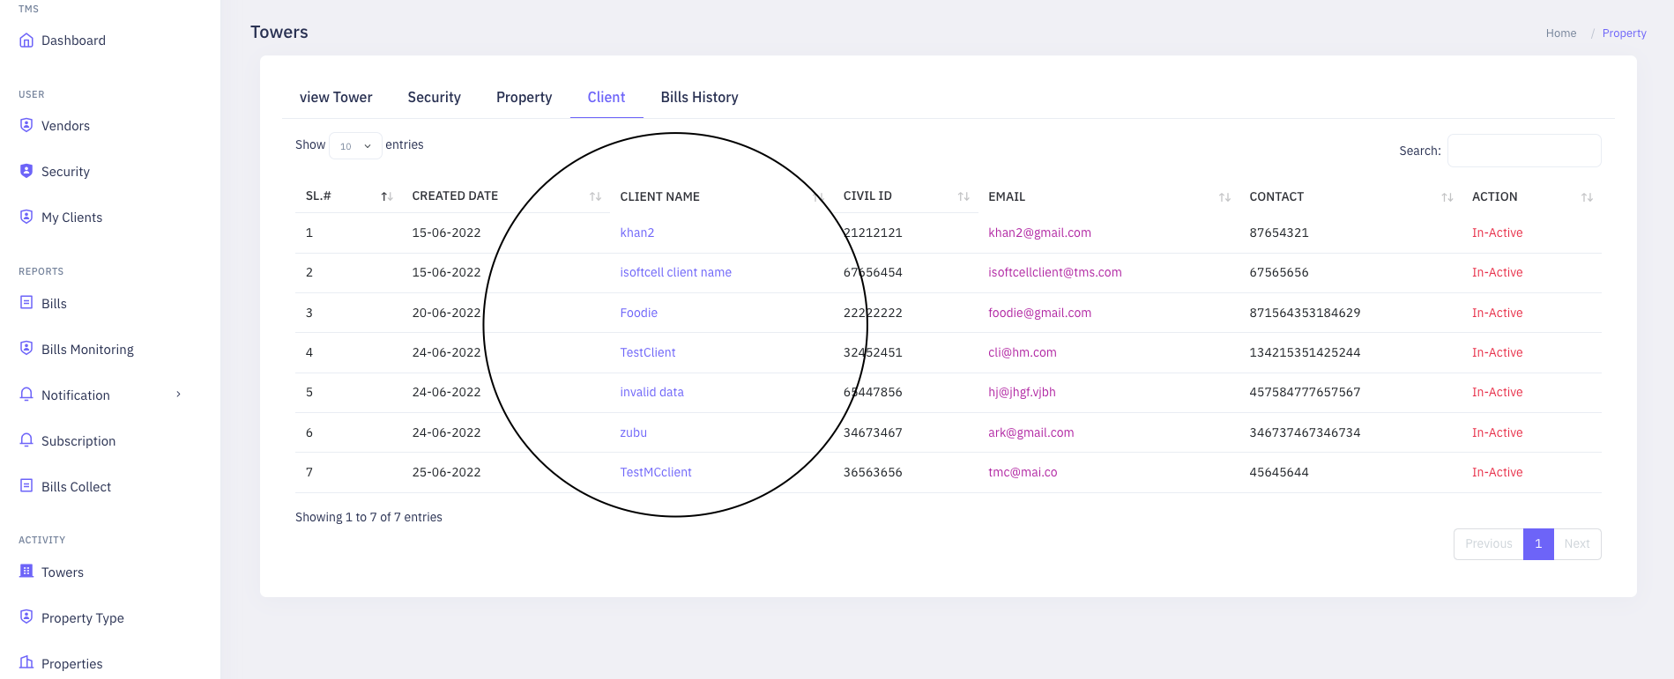Click the Next pagination button
This screenshot has height=679, width=1674.
pyautogui.click(x=1576, y=544)
